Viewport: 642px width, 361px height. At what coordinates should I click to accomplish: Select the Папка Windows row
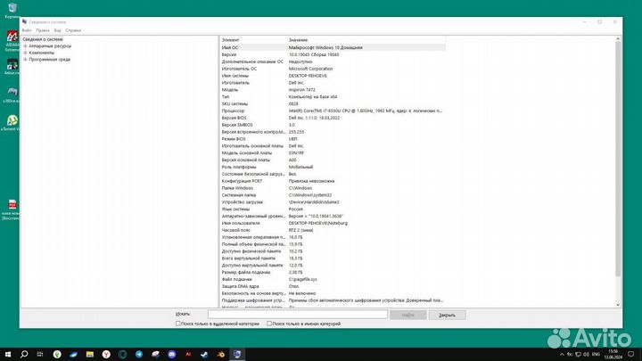coord(333,188)
